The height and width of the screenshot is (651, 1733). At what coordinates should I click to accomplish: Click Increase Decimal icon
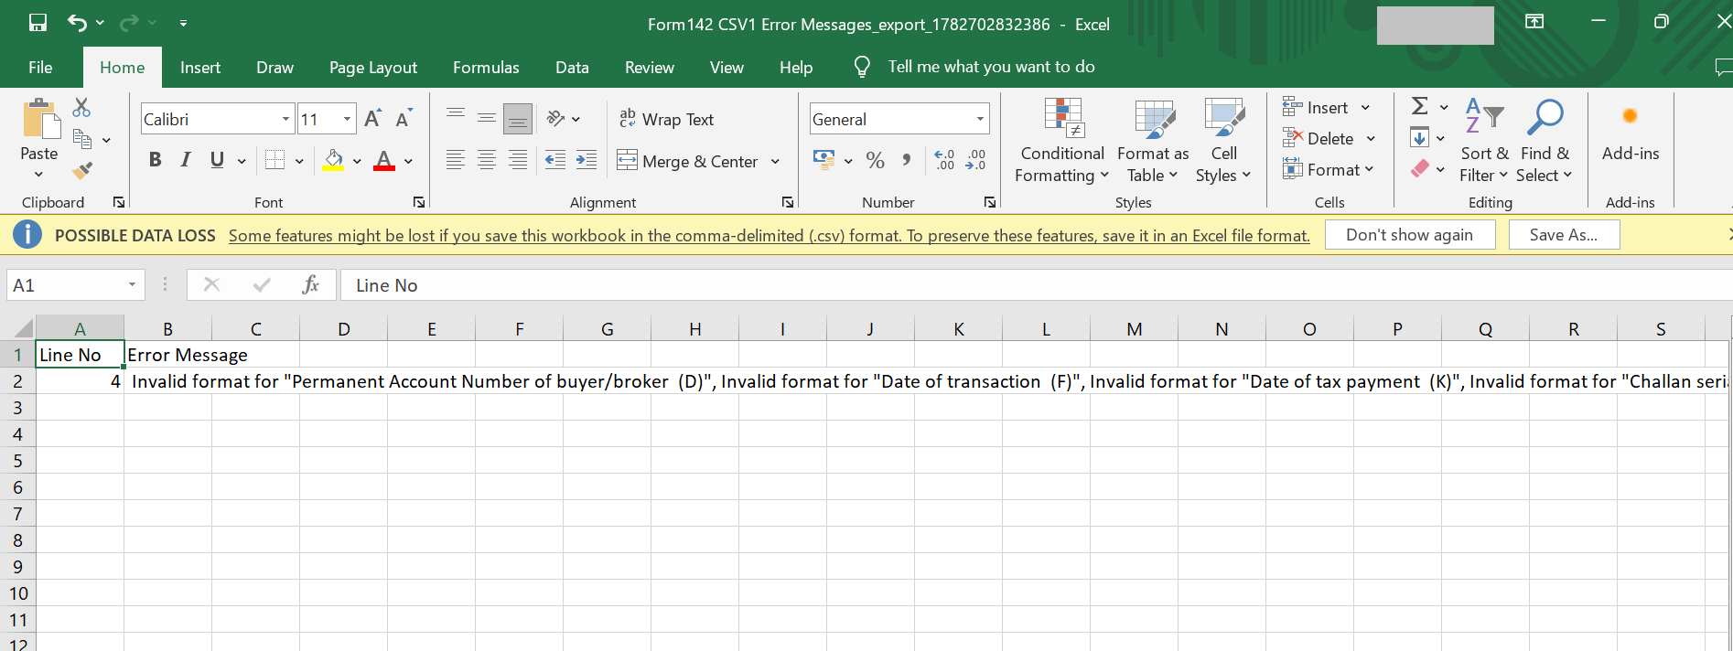click(944, 161)
